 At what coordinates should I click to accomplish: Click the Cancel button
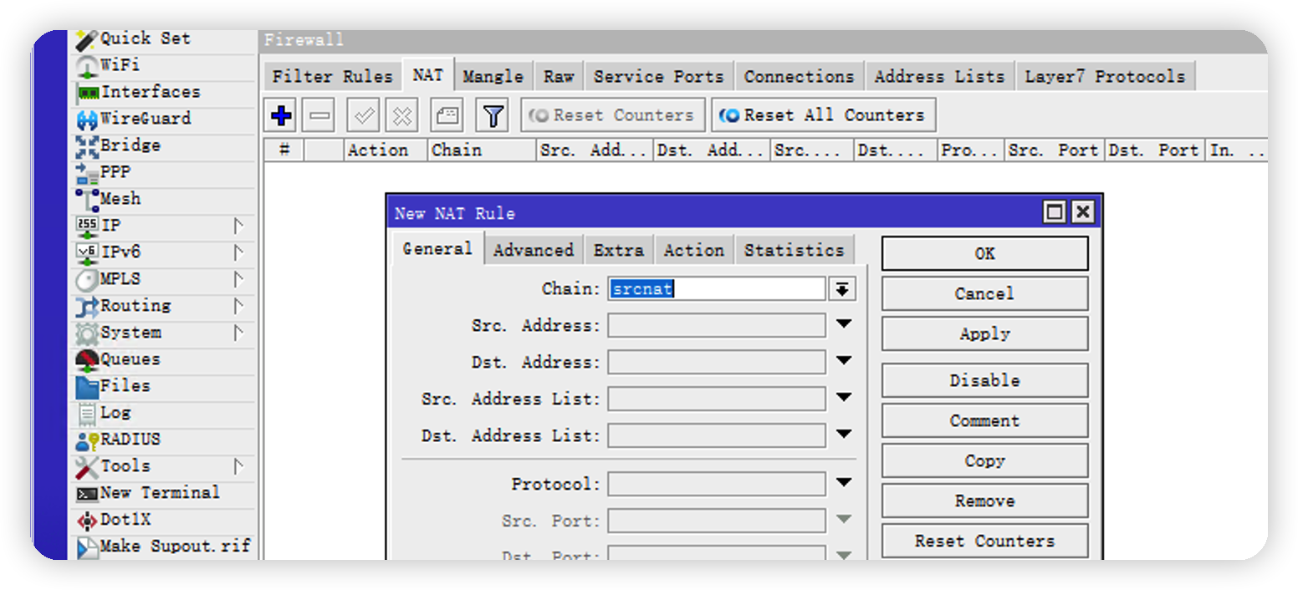(x=984, y=293)
